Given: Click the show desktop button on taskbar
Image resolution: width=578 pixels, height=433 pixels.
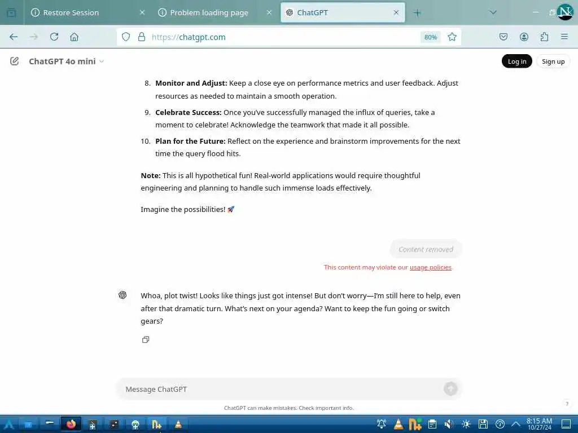Looking at the screenshot, I should (566, 425).
